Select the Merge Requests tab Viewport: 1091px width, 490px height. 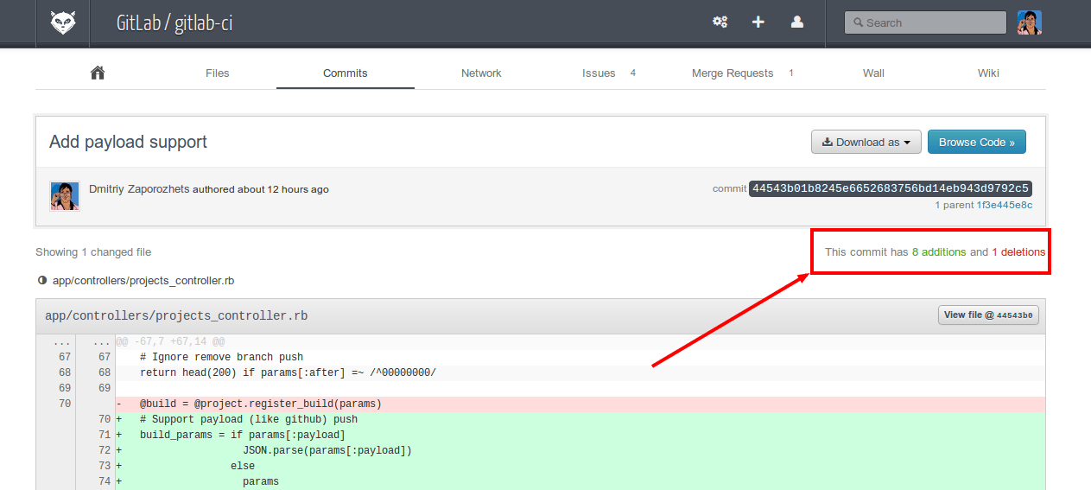732,73
